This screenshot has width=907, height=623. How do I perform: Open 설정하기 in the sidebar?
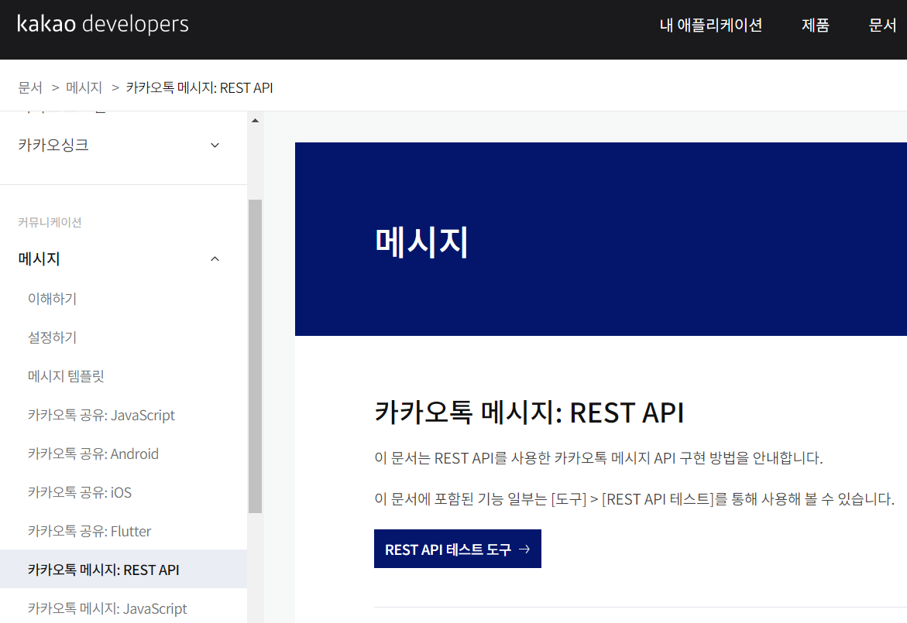tap(52, 337)
